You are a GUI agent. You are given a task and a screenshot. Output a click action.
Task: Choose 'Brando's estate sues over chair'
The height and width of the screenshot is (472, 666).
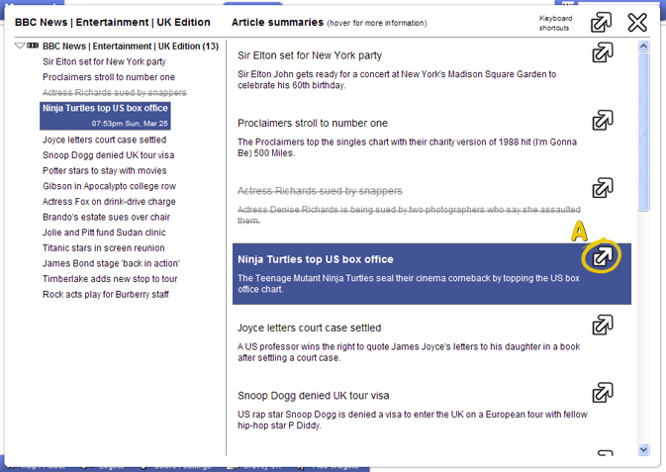click(106, 217)
